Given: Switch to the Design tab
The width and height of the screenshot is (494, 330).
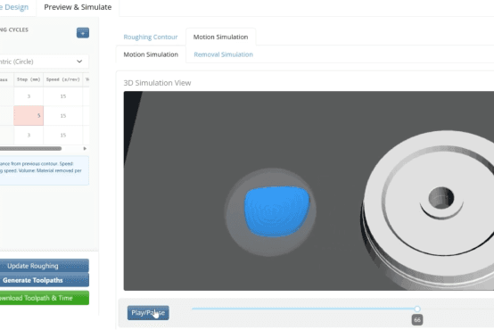Looking at the screenshot, I should pos(14,7).
